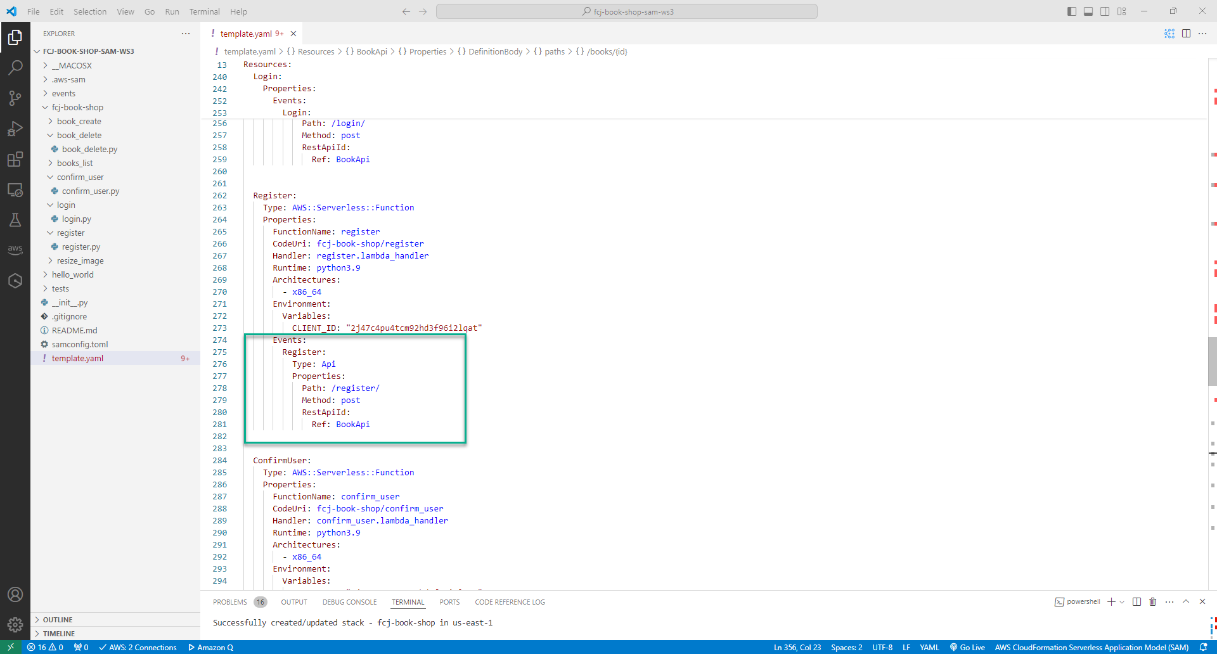Open the Manage gear icon
This screenshot has width=1217, height=654.
pyautogui.click(x=15, y=625)
